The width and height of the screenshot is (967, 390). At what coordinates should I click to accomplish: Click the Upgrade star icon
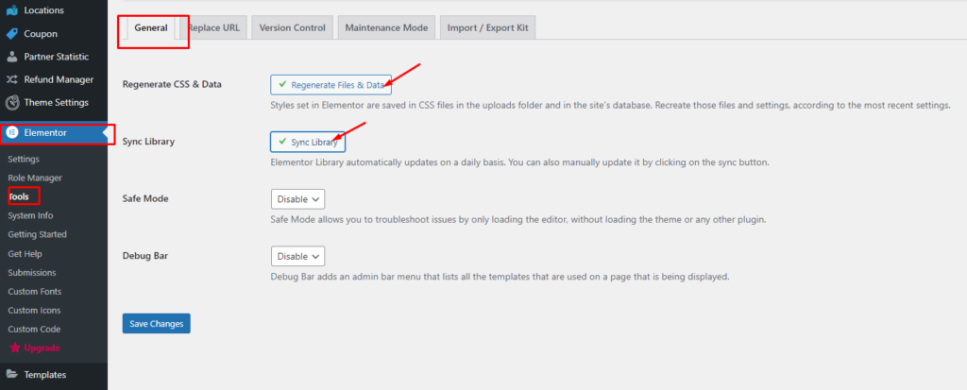[x=13, y=348]
